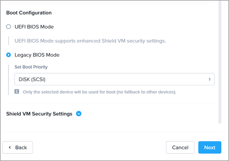
Task: Select the Legacy BIOS Mode radio button
Action: (x=9, y=55)
